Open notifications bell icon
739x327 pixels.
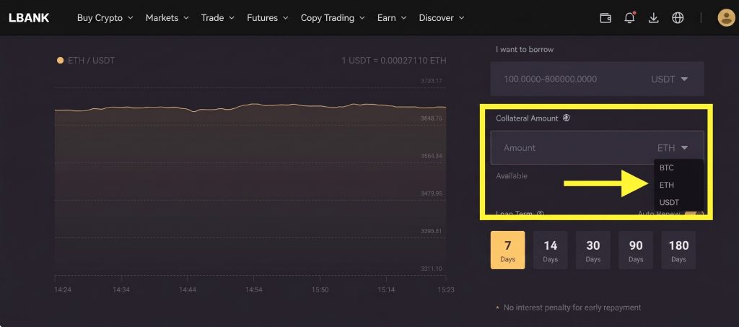(x=629, y=18)
